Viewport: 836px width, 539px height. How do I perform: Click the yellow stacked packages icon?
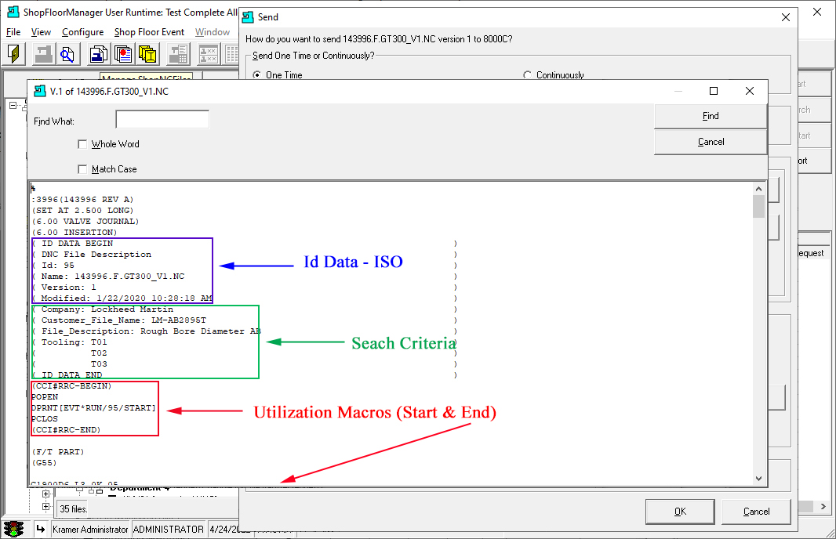[147, 54]
